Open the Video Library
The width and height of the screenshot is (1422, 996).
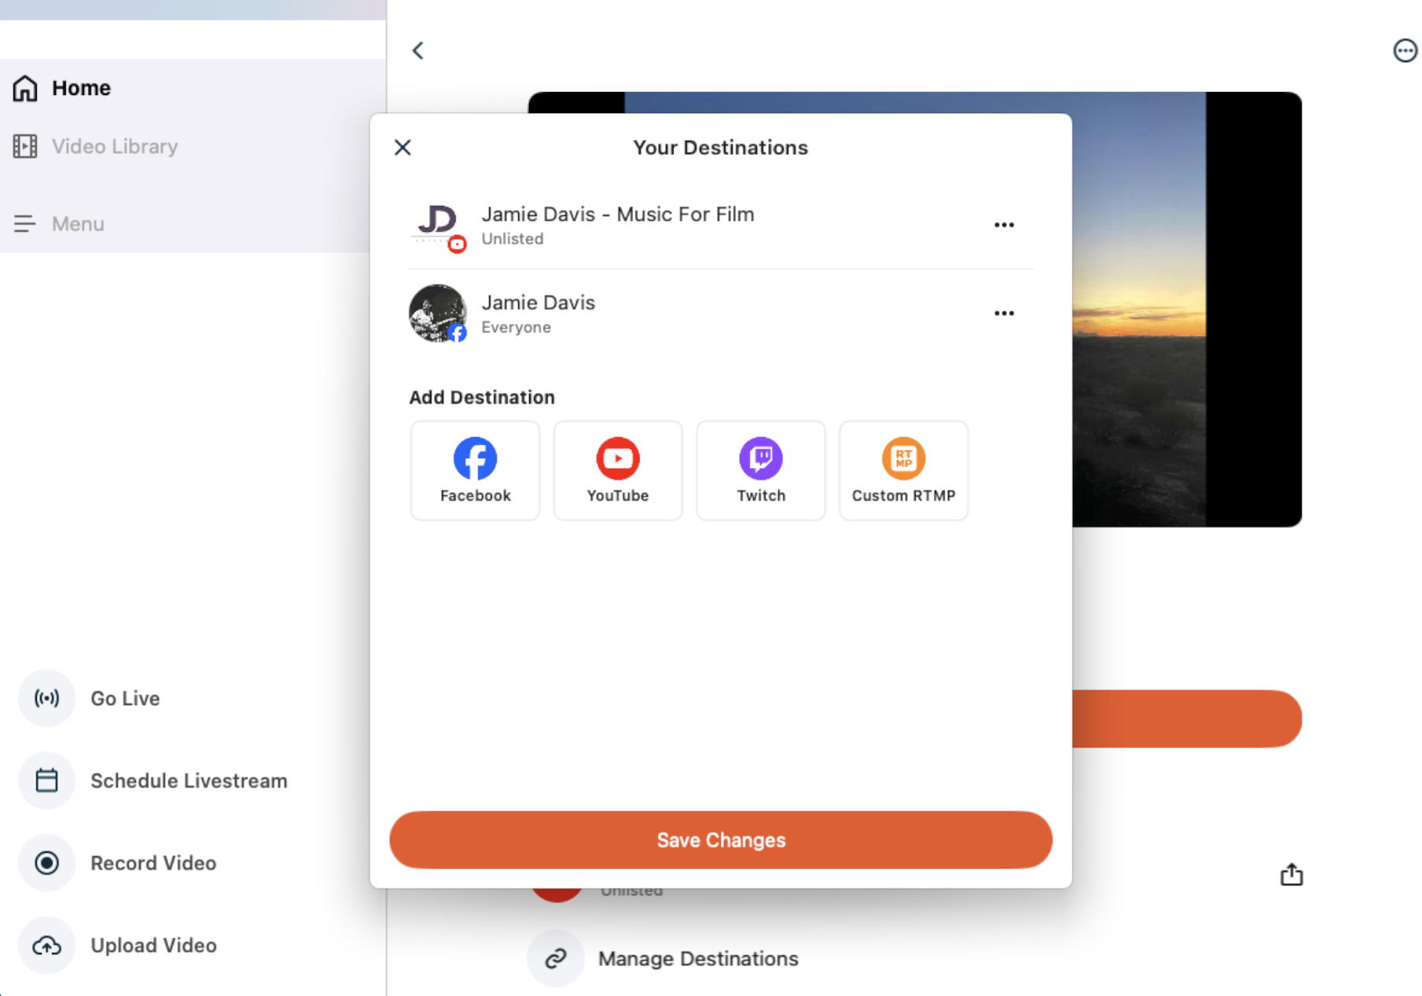(x=115, y=146)
